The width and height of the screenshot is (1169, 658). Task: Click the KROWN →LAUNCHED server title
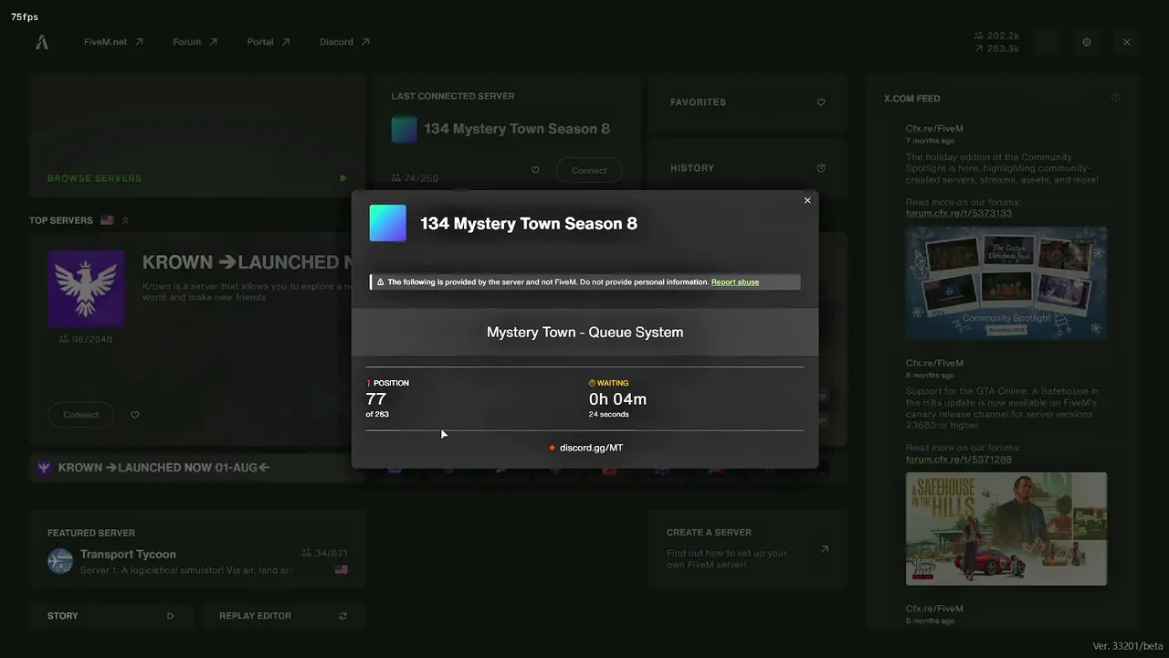247,262
